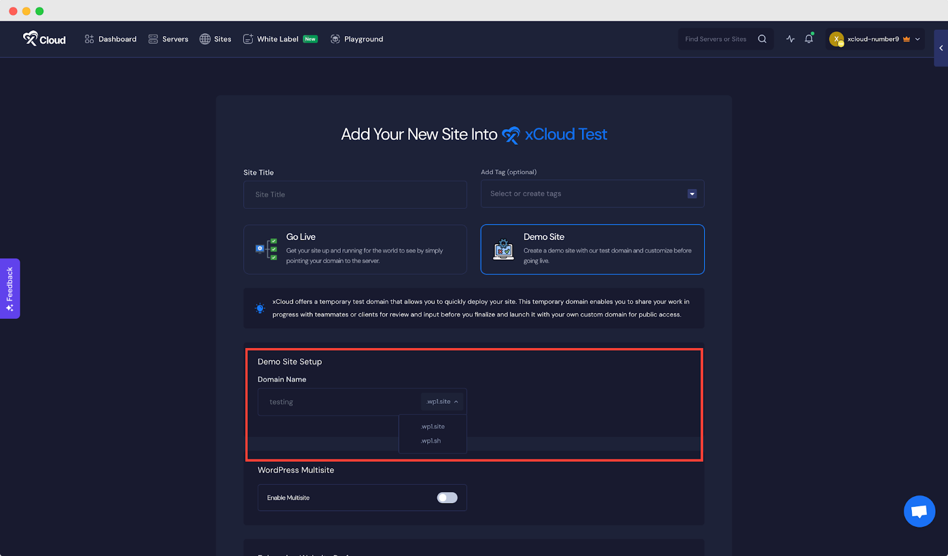This screenshot has width=948, height=556.
Task: Open the Dashboard navigation icon
Action: (89, 39)
